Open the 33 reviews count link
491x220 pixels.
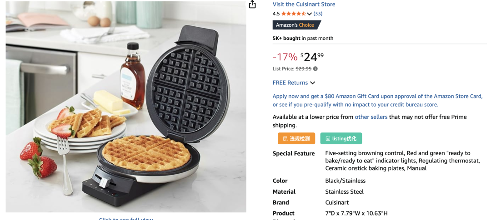(x=318, y=14)
